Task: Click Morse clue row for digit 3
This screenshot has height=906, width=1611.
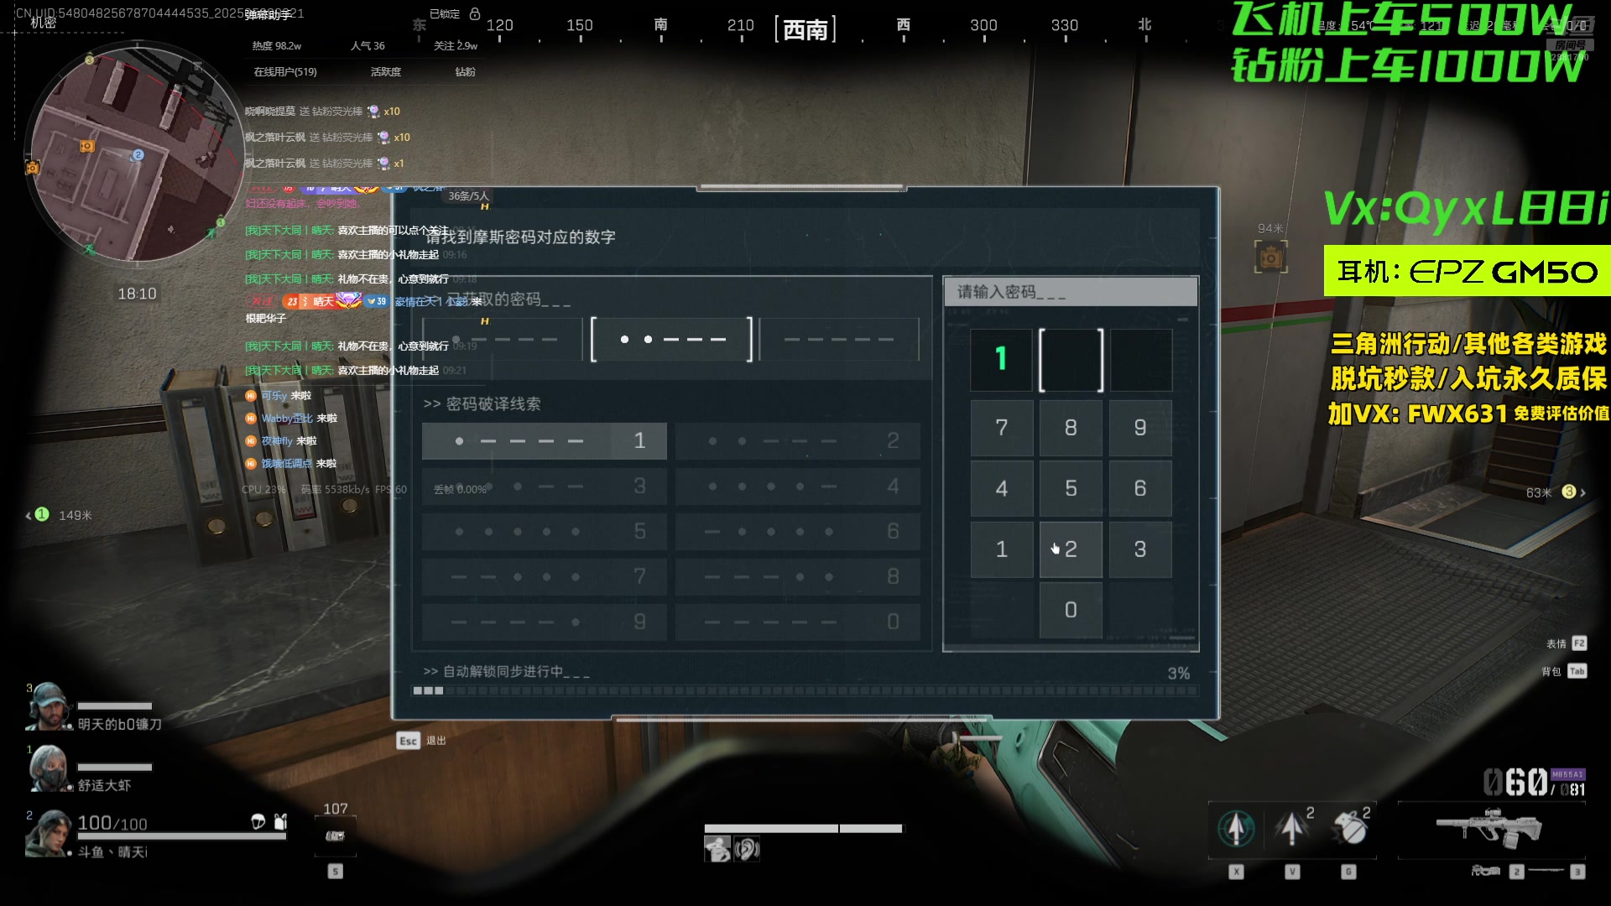Action: pos(544,486)
